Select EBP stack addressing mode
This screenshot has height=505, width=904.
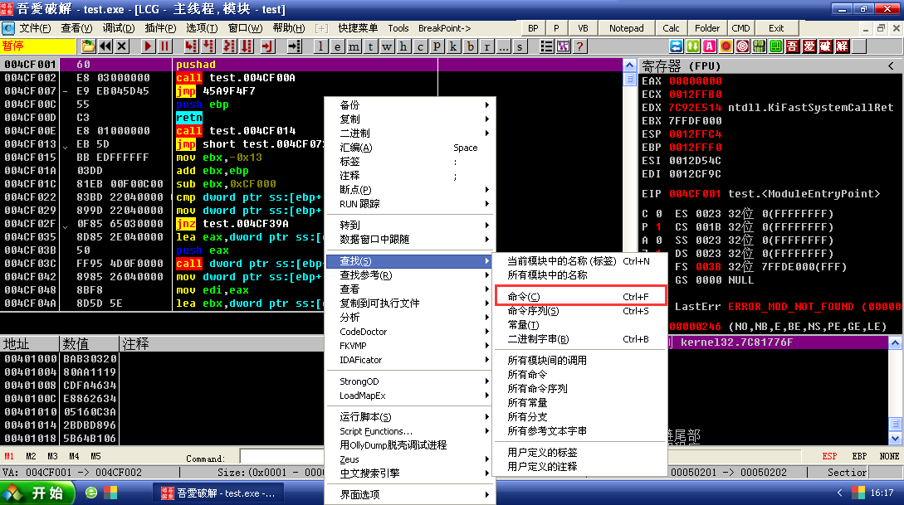click(859, 456)
